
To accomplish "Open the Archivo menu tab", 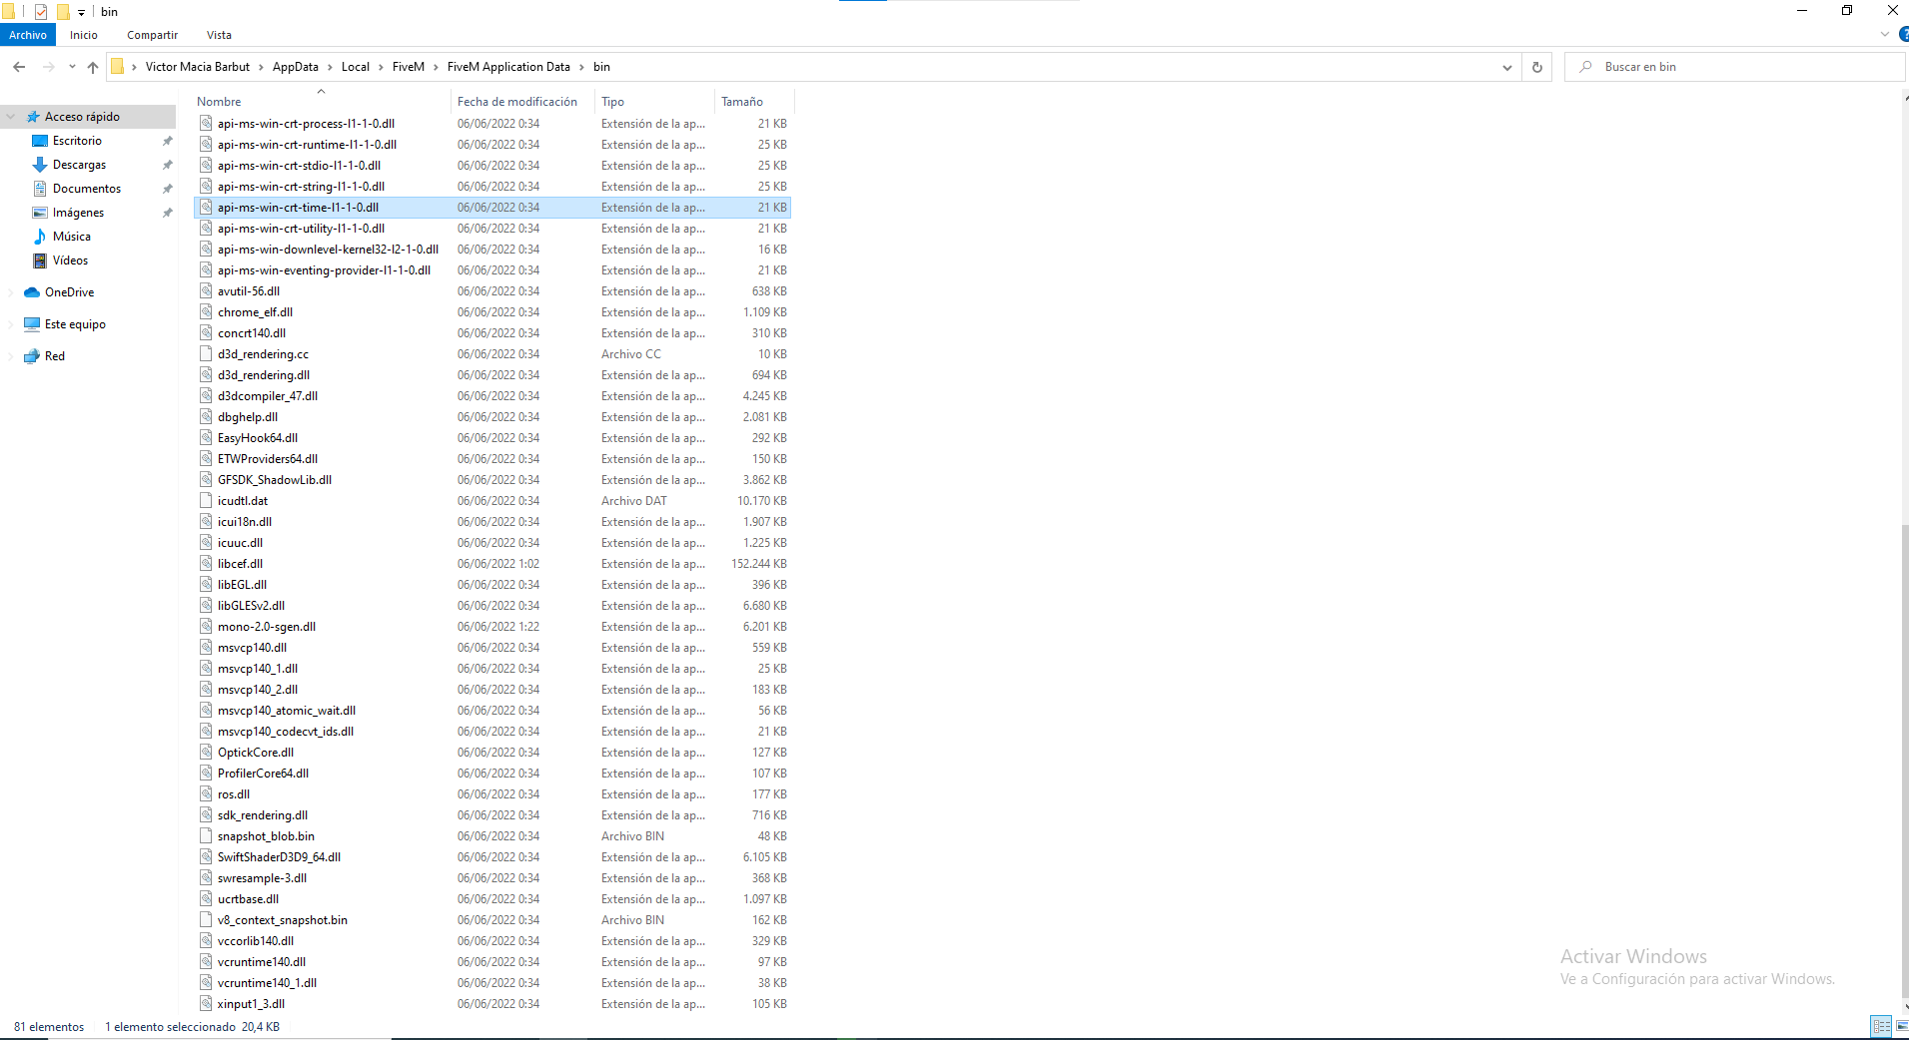I will point(28,35).
